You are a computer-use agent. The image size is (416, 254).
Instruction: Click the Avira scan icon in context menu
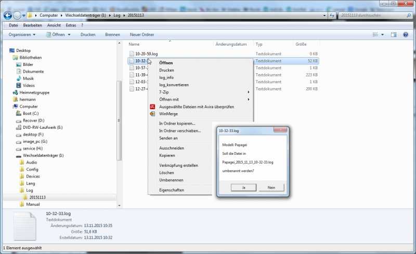click(152, 106)
